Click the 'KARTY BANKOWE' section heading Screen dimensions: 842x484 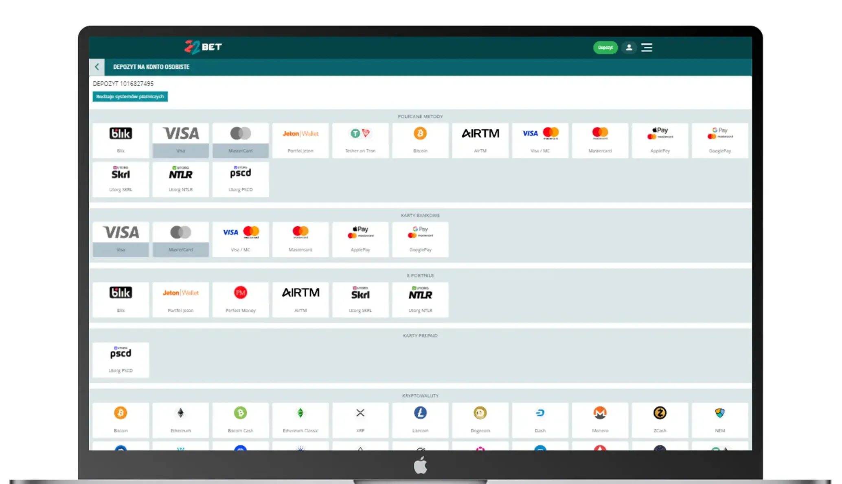(420, 215)
